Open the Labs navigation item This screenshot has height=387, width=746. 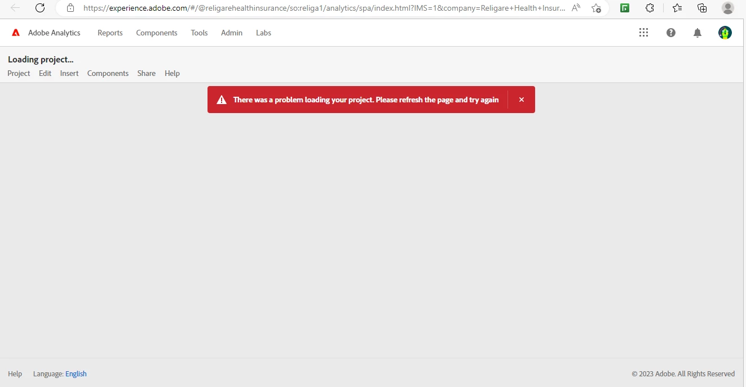click(x=263, y=33)
